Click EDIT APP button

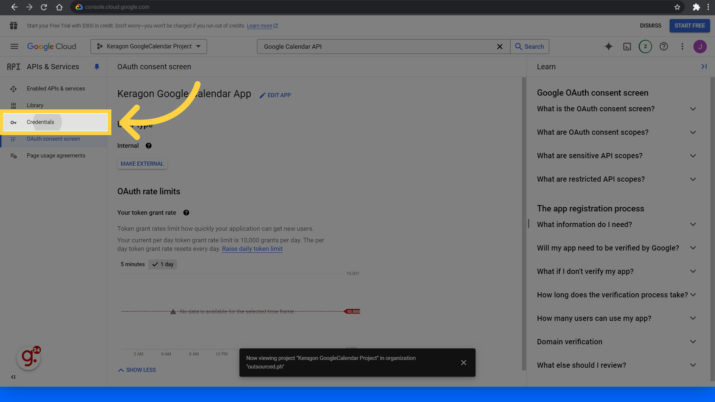[x=275, y=95]
